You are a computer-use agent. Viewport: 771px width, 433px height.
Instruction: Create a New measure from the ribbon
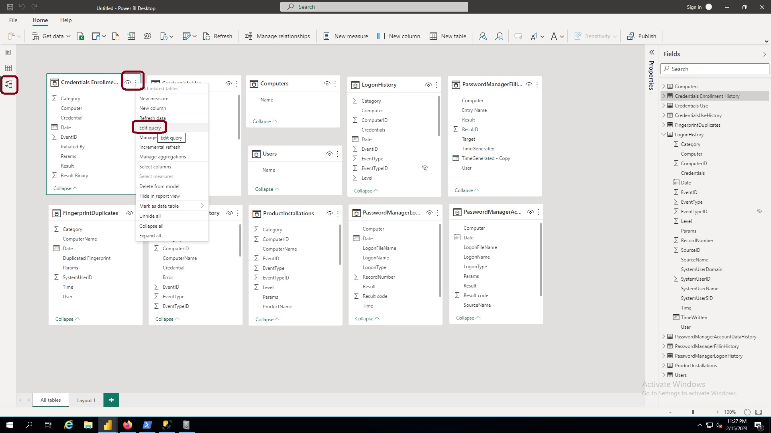coord(345,36)
